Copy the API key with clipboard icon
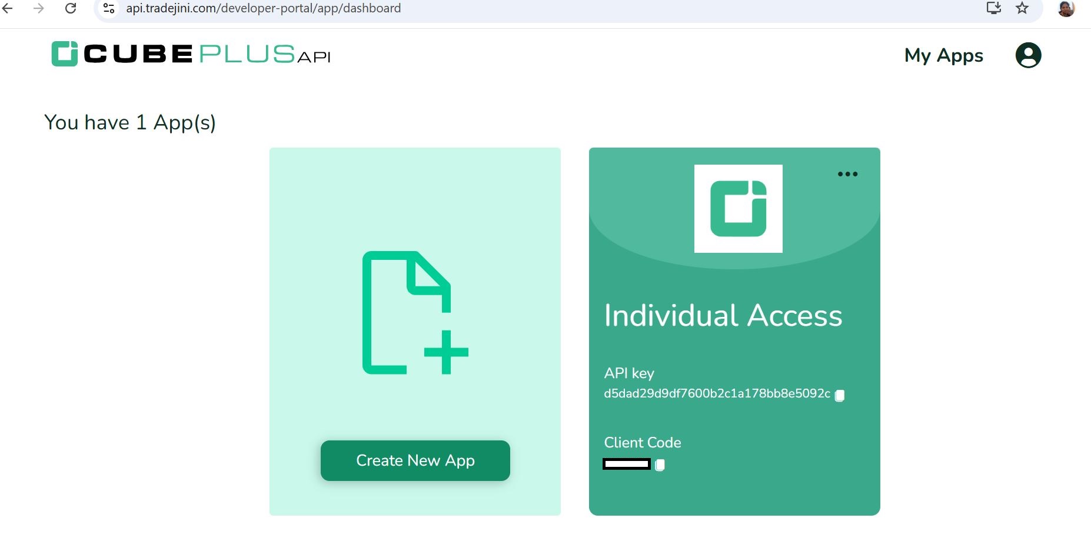 [840, 396]
